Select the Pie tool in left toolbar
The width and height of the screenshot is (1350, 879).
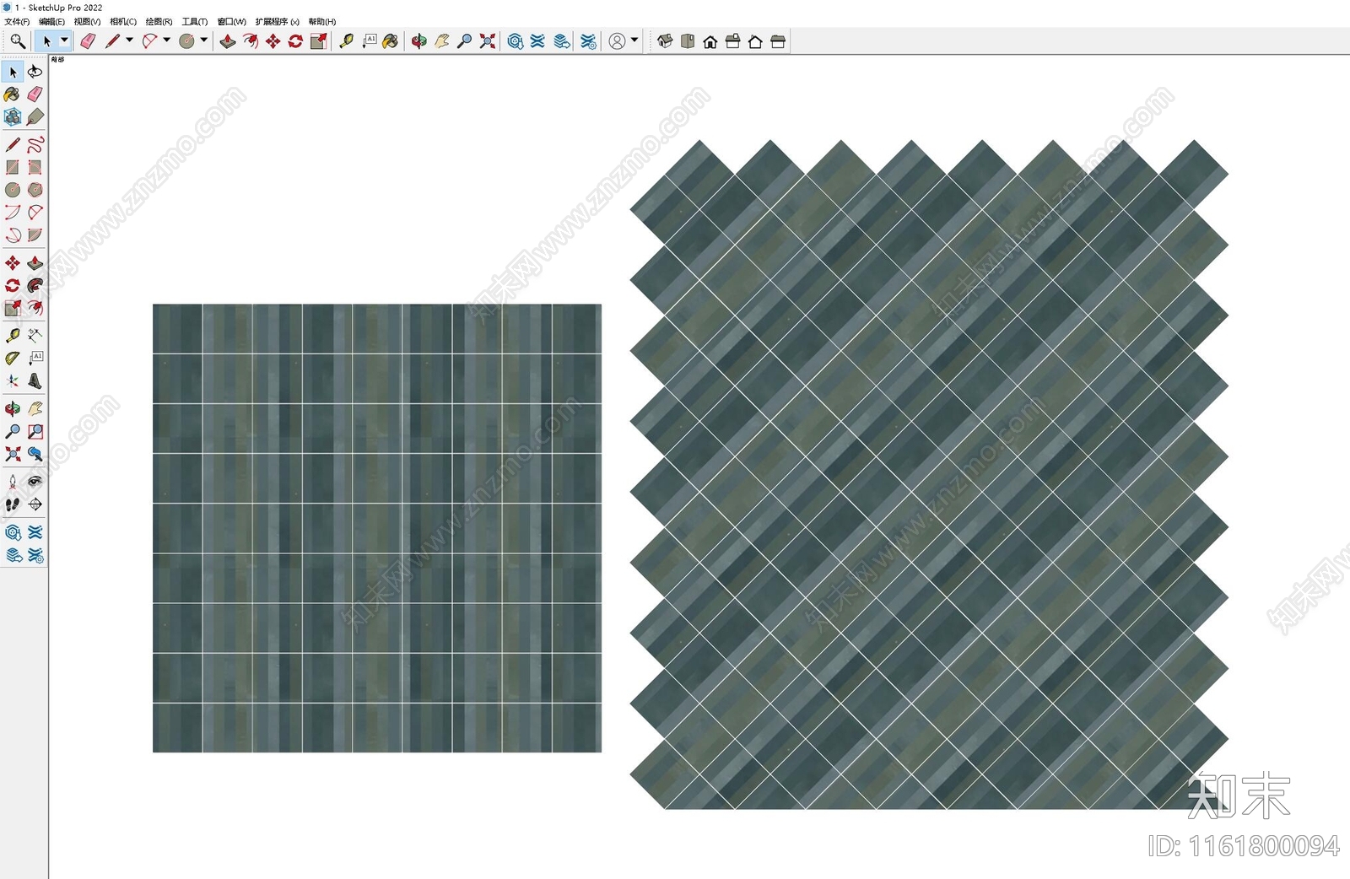tap(35, 235)
